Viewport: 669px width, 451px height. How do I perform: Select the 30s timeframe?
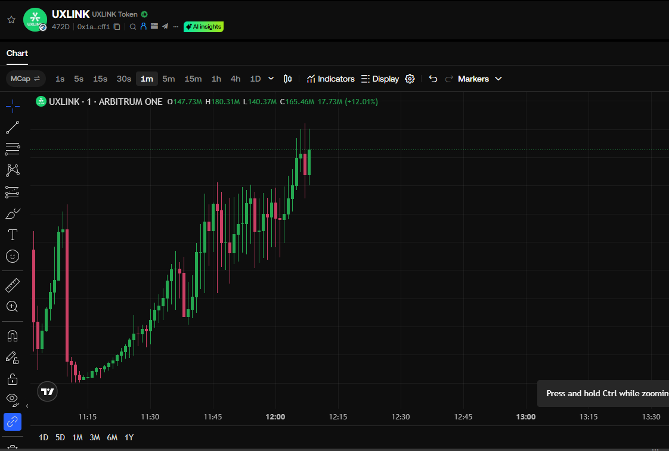(124, 79)
